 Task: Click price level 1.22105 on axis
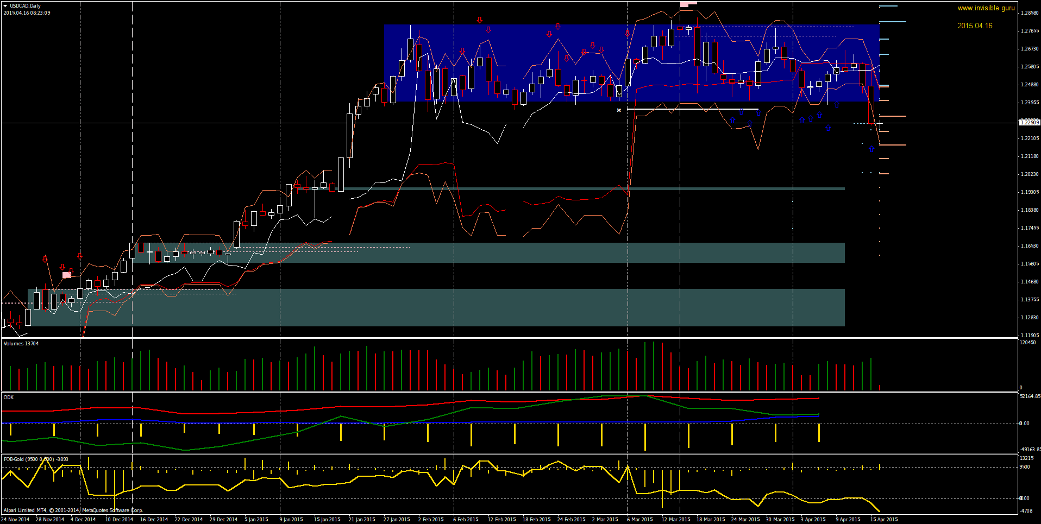pyautogui.click(x=1030, y=138)
